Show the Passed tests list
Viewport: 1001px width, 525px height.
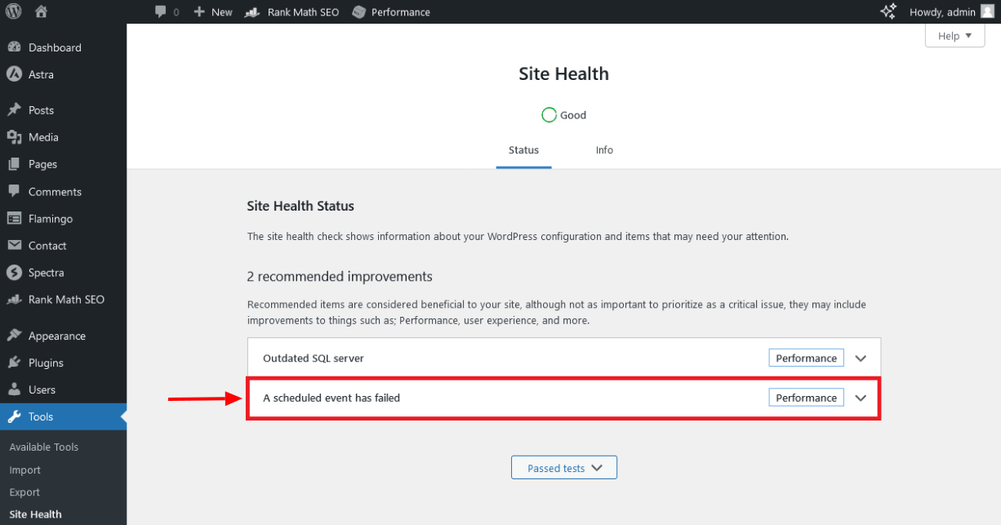(563, 468)
